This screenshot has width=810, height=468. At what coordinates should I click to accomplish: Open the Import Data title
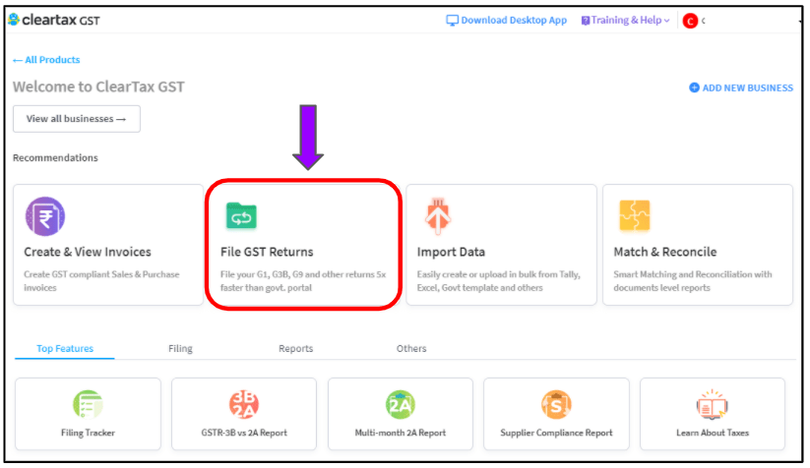451,252
